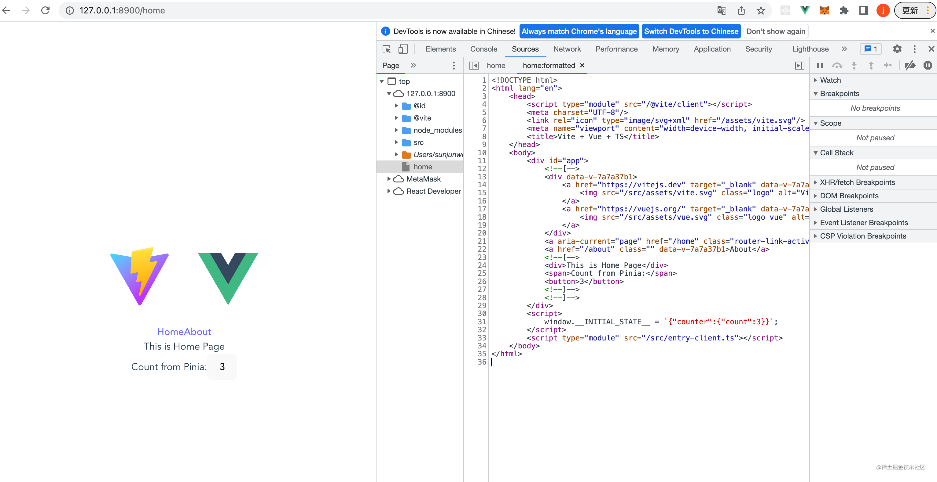The width and height of the screenshot is (937, 482).
Task: Click the browser address bar URL
Action: [122, 11]
